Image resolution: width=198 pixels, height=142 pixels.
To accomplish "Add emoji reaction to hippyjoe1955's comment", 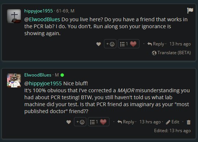I will tap(110, 44).
